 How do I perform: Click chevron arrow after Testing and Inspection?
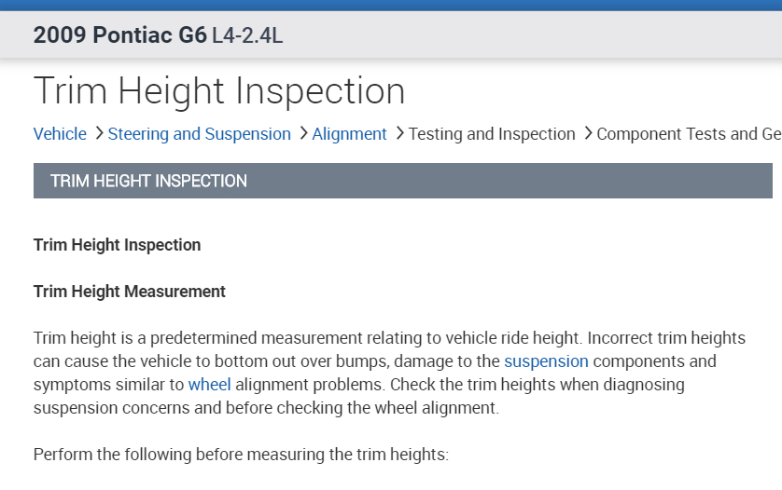[588, 133]
